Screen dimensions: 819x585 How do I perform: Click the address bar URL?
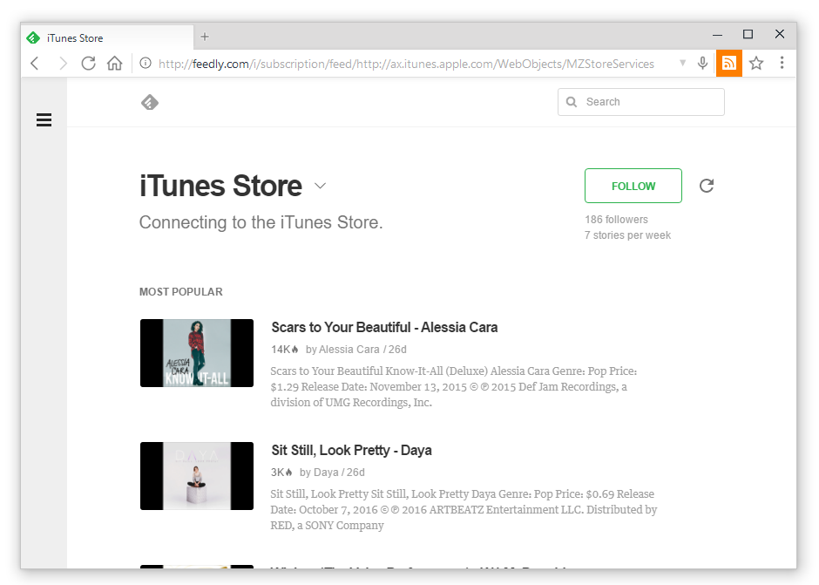pyautogui.click(x=406, y=64)
